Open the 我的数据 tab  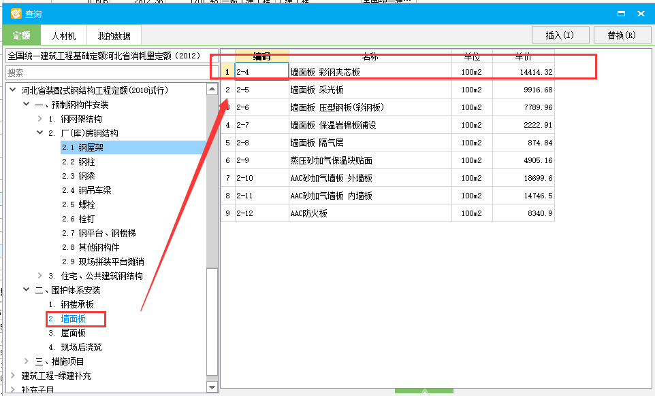click(114, 36)
